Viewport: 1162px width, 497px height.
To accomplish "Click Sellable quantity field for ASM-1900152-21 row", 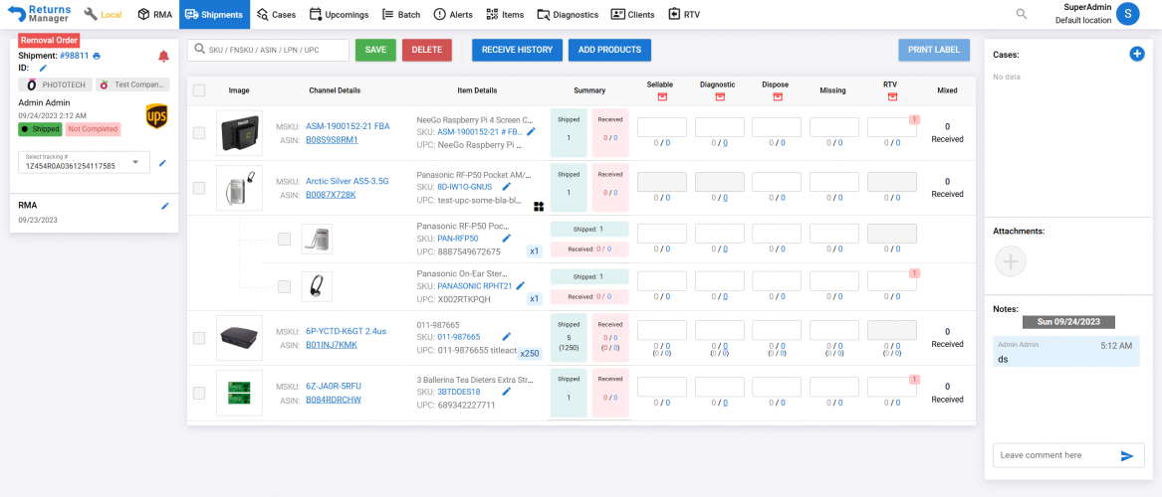I will click(662, 127).
